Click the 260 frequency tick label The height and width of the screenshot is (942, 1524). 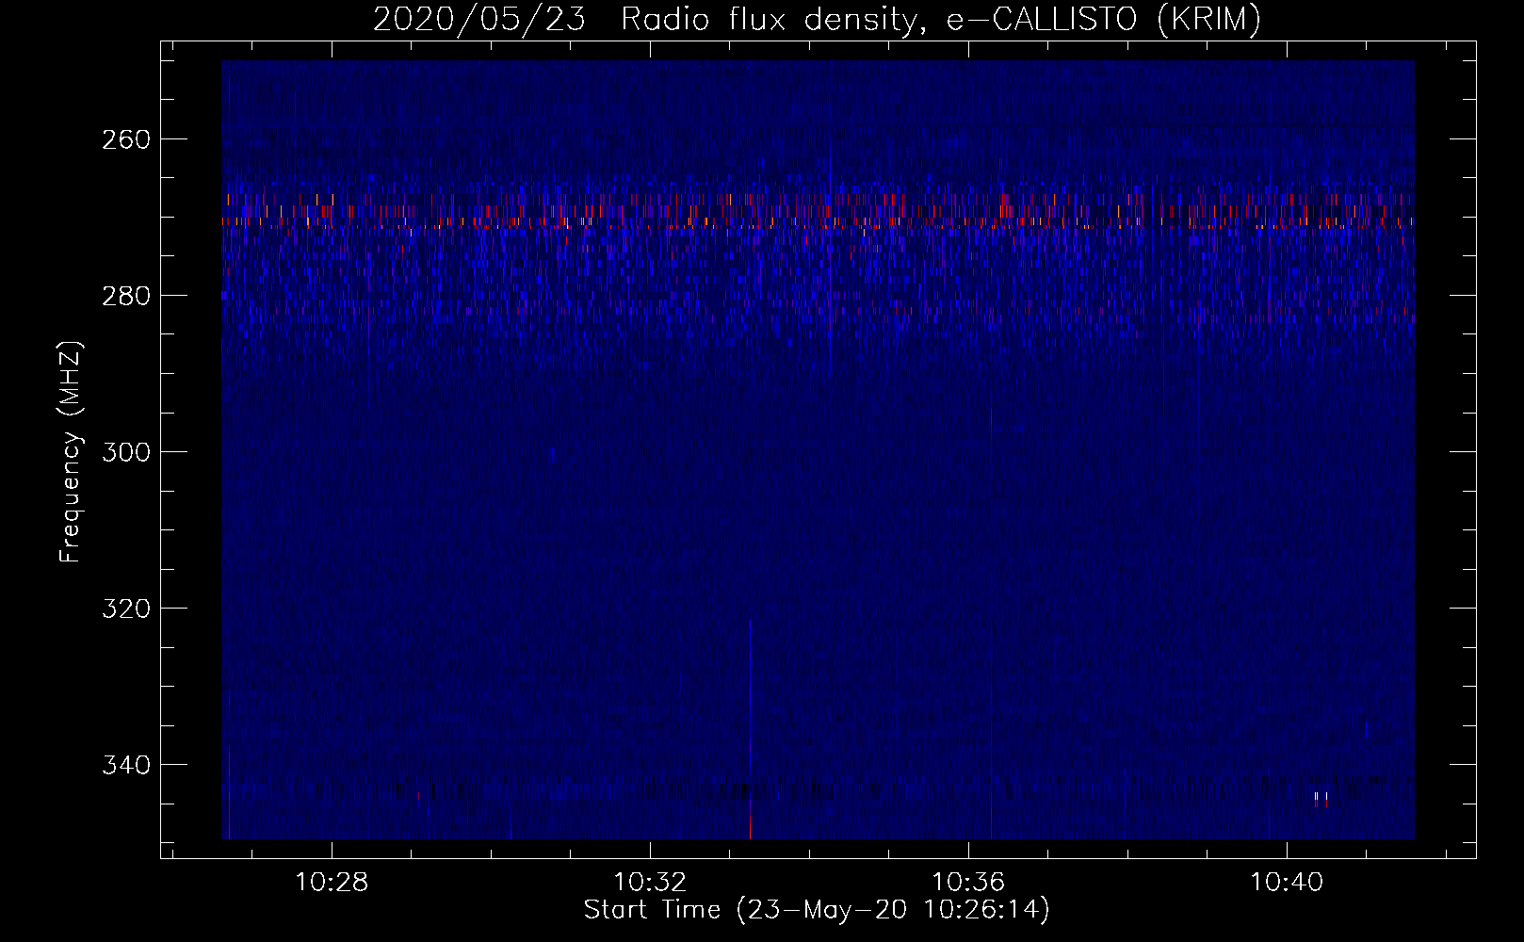coord(124,139)
